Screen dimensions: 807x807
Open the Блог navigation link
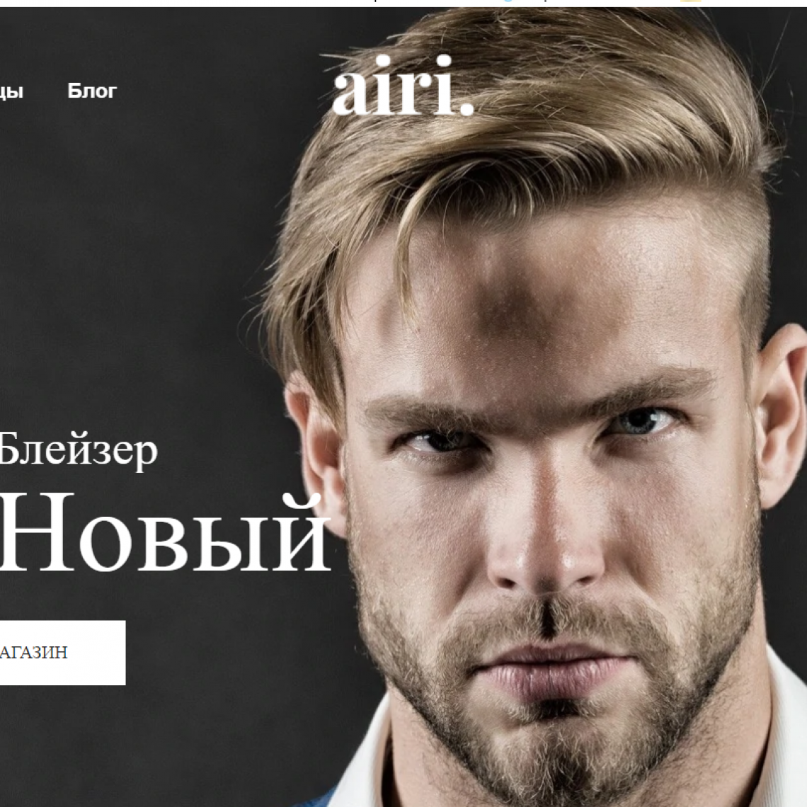[92, 91]
